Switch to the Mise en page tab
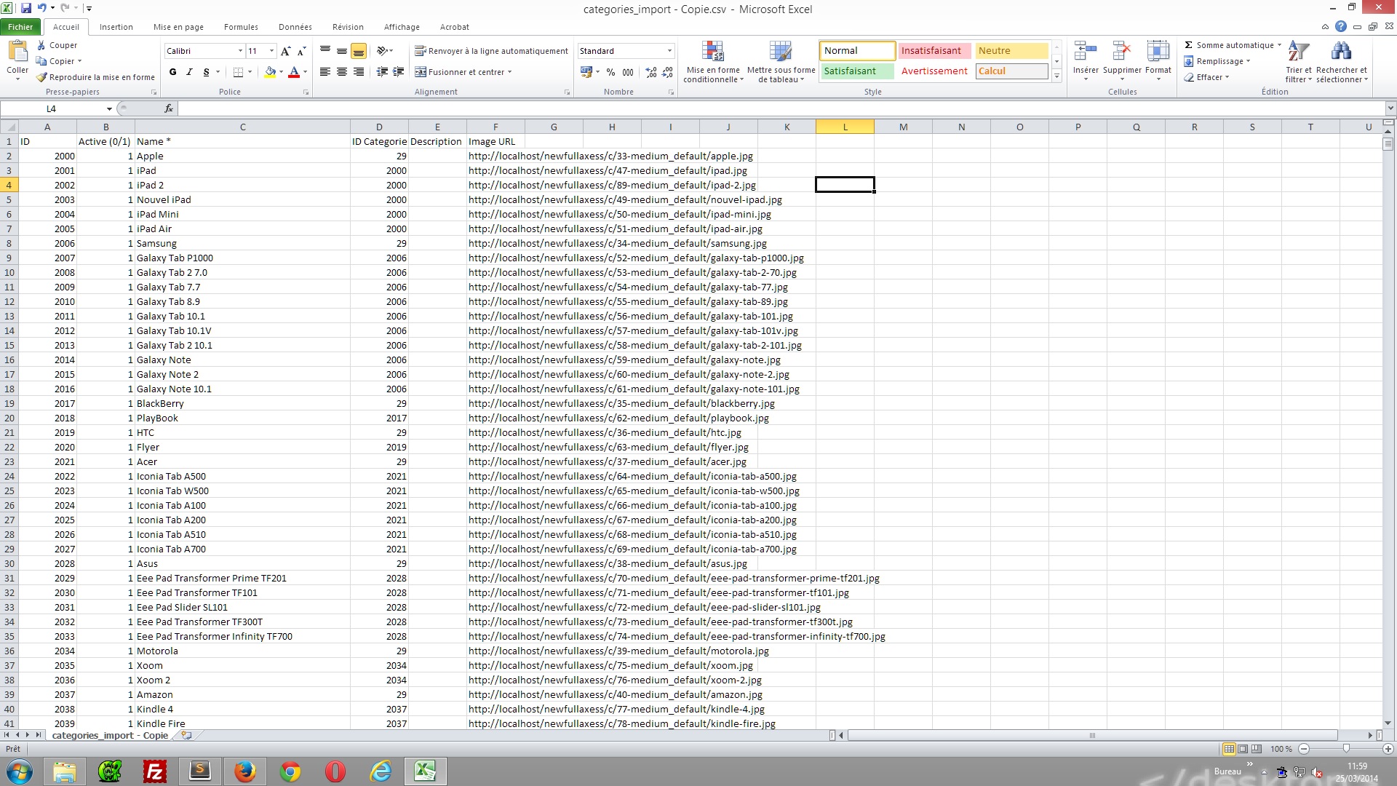The width and height of the screenshot is (1397, 786). [178, 27]
